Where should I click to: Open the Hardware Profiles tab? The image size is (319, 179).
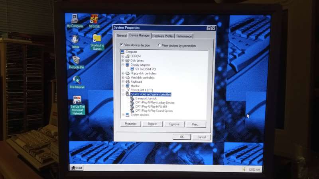163,36
